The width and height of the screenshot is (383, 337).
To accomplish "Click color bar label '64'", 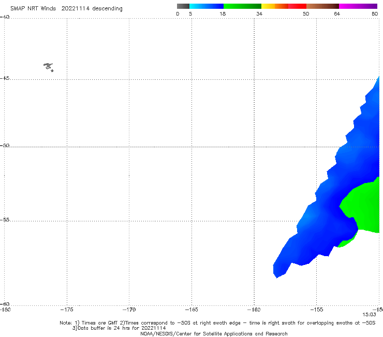I will pyautogui.click(x=337, y=14).
